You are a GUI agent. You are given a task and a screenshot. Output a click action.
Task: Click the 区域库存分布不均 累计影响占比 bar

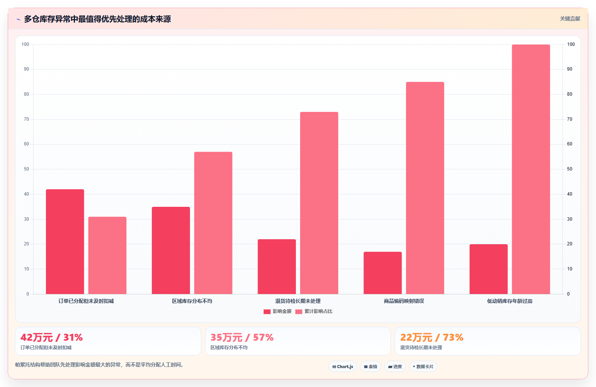(213, 223)
